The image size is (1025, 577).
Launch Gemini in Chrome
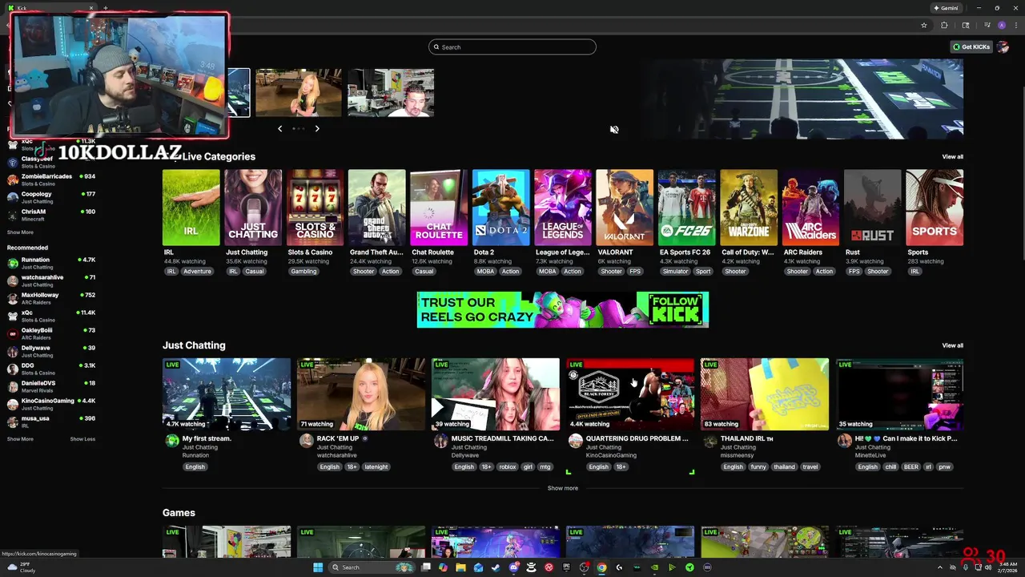pyautogui.click(x=946, y=8)
